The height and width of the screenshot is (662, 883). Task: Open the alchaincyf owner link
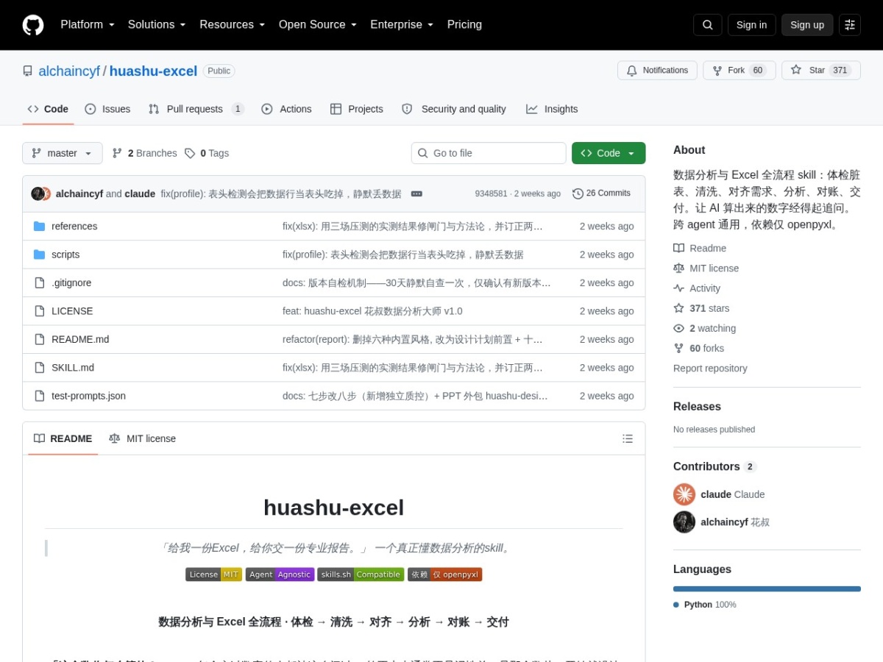(69, 71)
